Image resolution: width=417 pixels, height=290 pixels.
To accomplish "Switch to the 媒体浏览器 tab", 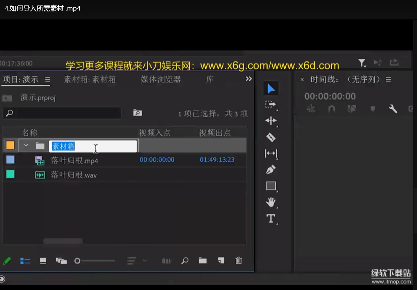I will click(161, 79).
